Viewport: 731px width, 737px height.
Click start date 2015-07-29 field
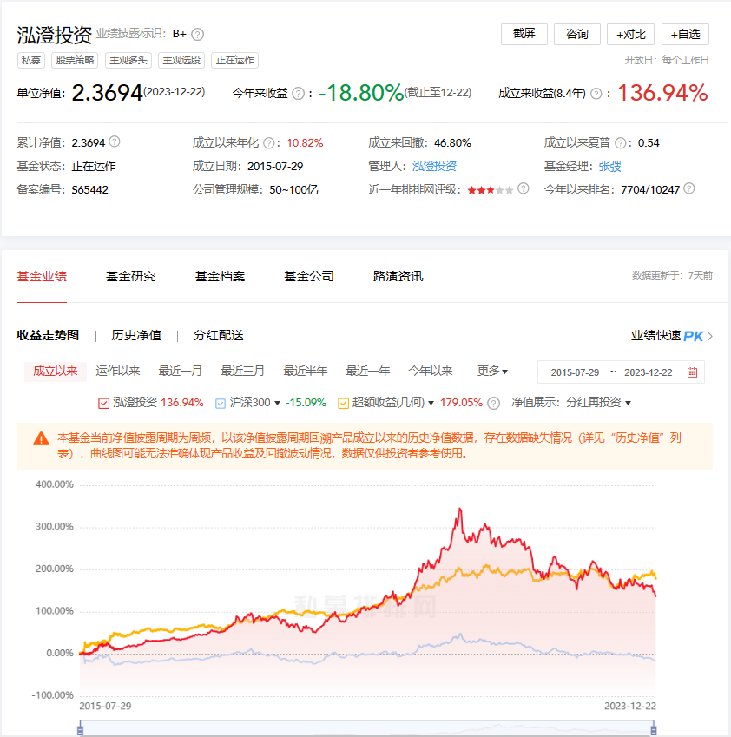(x=575, y=372)
